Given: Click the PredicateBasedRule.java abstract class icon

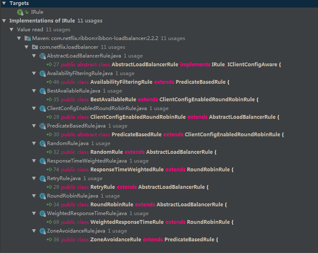Looking at the screenshot, I should coord(42,126).
